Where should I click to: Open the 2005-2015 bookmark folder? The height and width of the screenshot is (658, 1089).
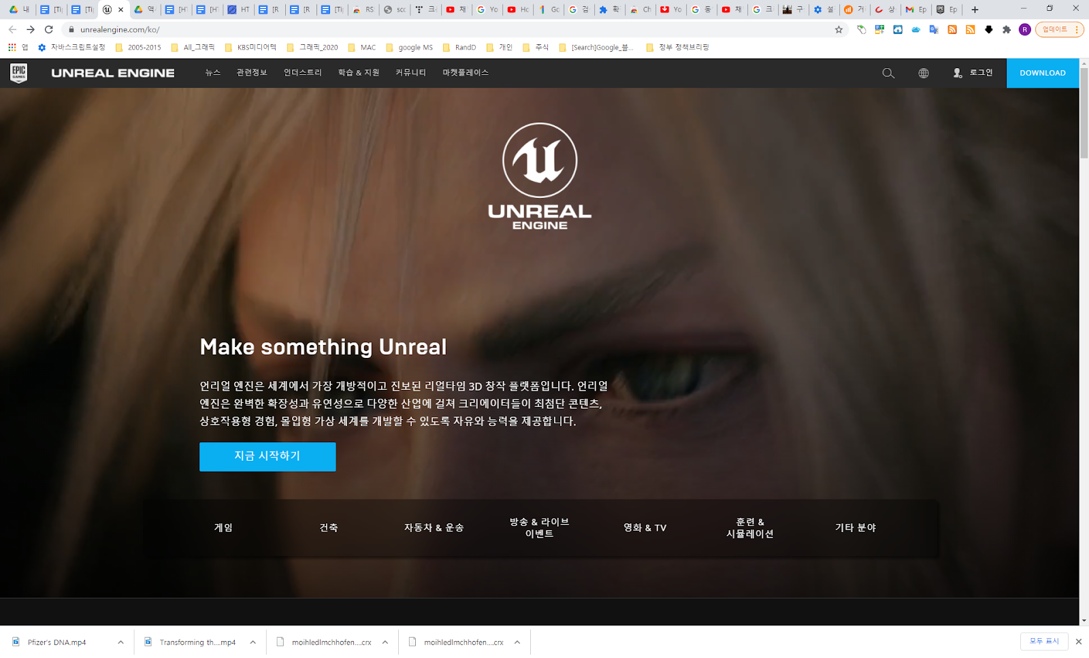(x=138, y=47)
